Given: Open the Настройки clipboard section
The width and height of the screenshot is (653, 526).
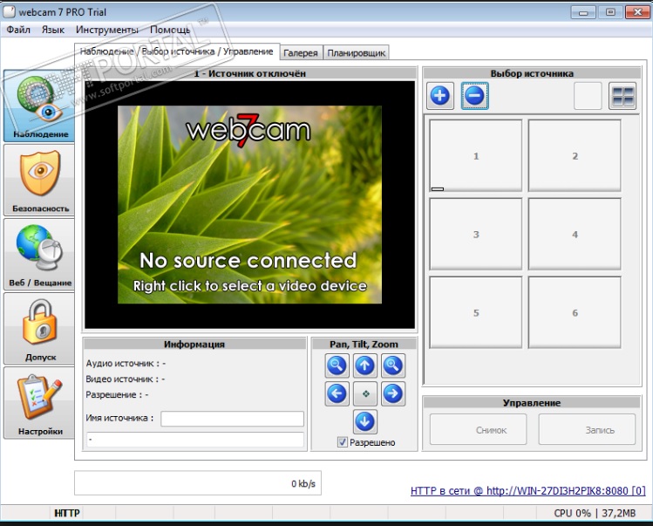Looking at the screenshot, I should (39, 402).
